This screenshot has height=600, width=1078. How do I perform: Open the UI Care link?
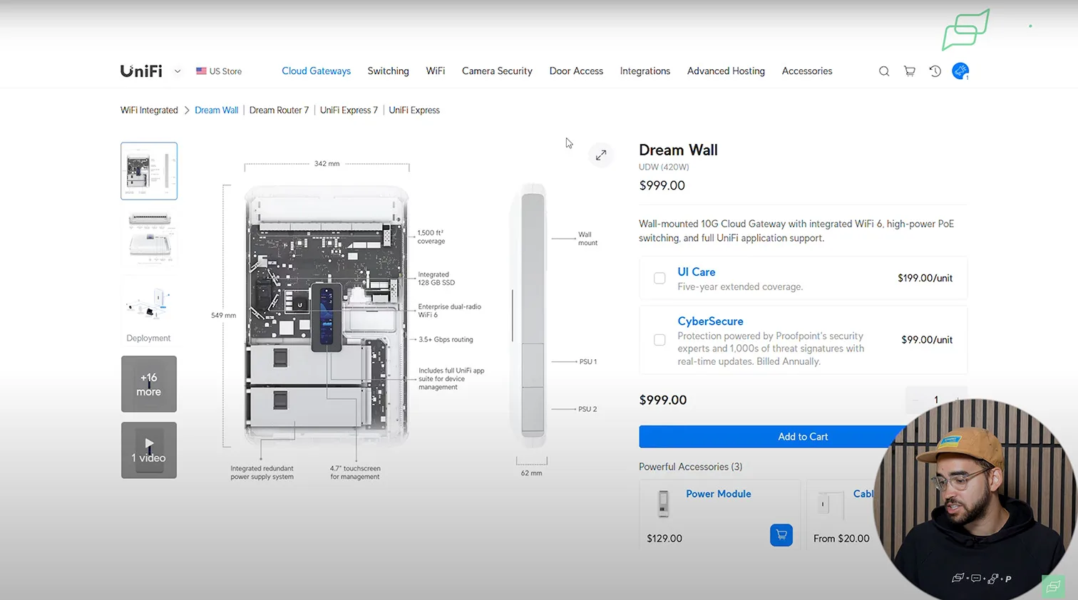pos(696,272)
